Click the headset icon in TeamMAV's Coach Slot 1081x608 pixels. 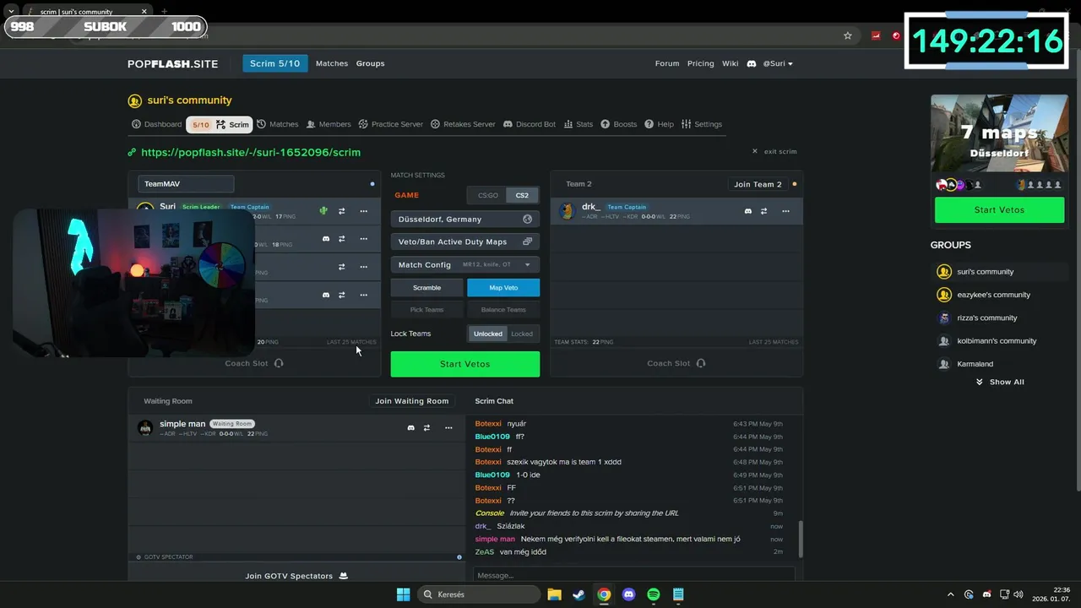279,363
